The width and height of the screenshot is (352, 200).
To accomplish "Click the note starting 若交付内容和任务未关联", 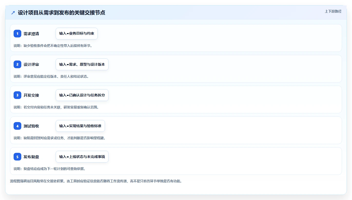I will pos(61,107).
